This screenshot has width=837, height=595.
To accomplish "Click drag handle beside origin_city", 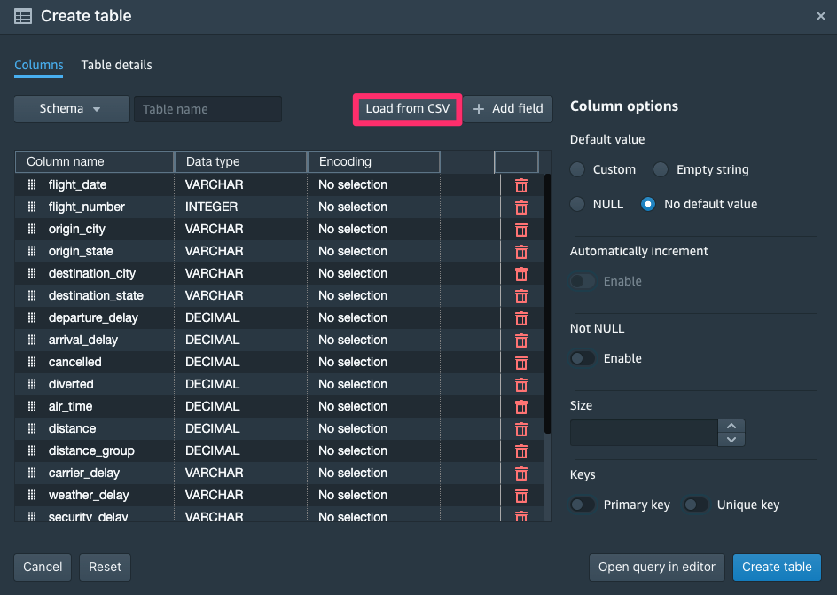I will pyautogui.click(x=32, y=229).
